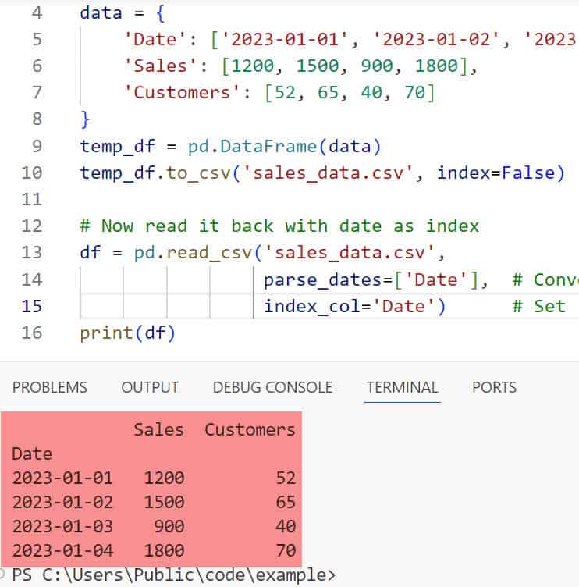
Task: Click the Customers column header in terminal output
Action: click(250, 429)
